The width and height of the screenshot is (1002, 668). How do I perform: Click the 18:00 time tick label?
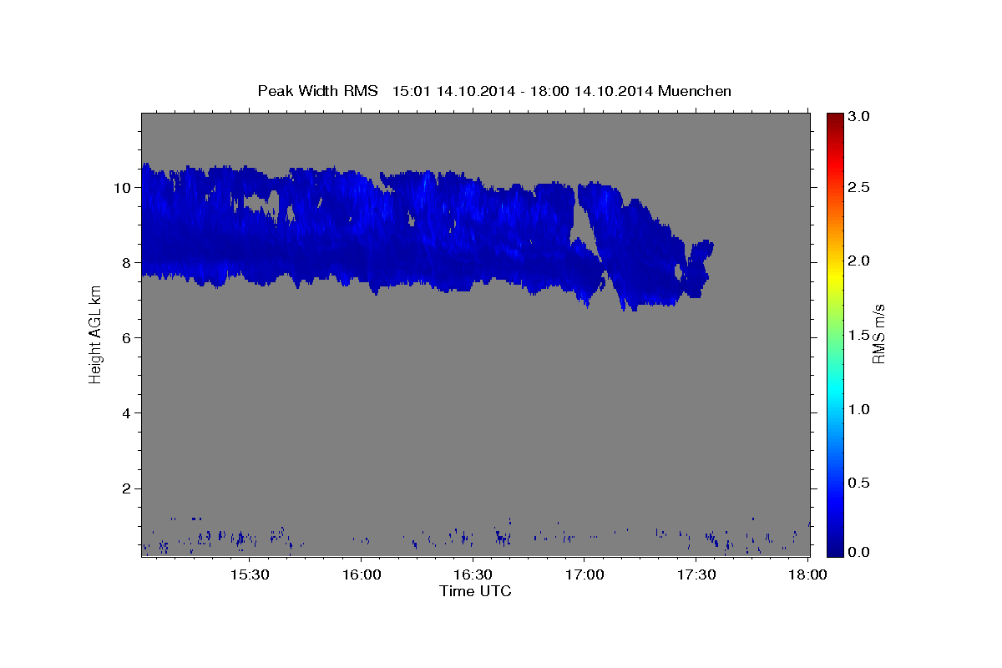807,575
